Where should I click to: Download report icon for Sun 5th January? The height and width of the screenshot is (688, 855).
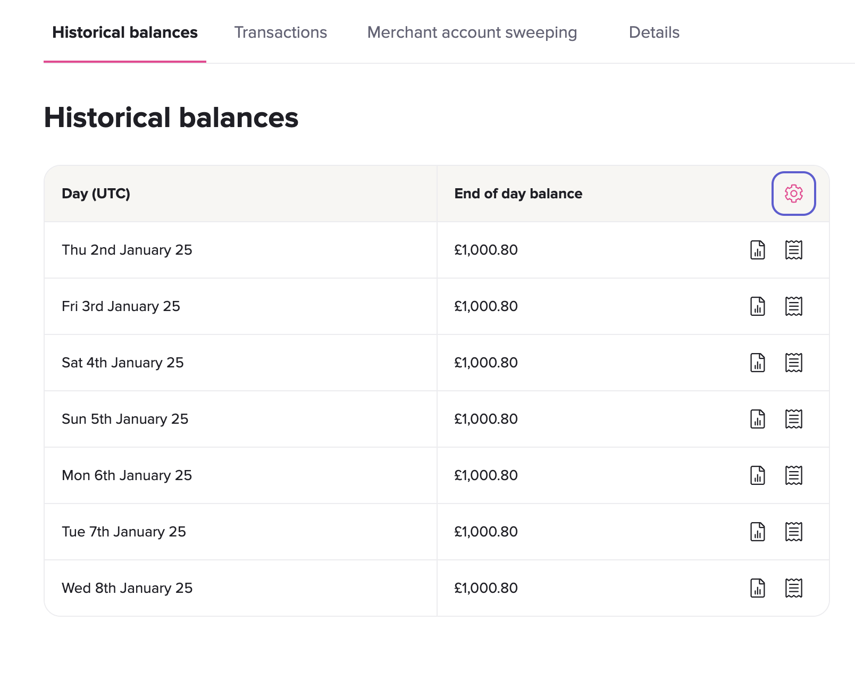point(758,419)
